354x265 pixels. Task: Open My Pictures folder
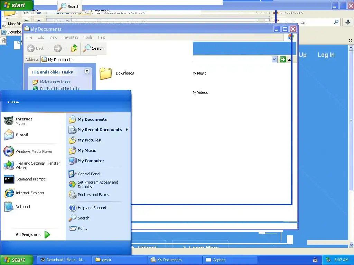[x=85, y=140]
